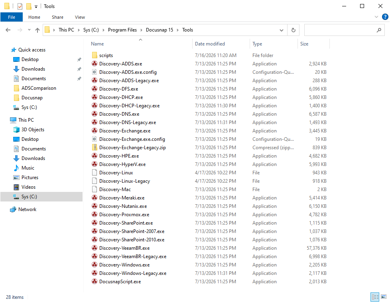The image size is (390, 302).
Task: Click the Discovery-Mac blank file icon
Action: click(95, 189)
